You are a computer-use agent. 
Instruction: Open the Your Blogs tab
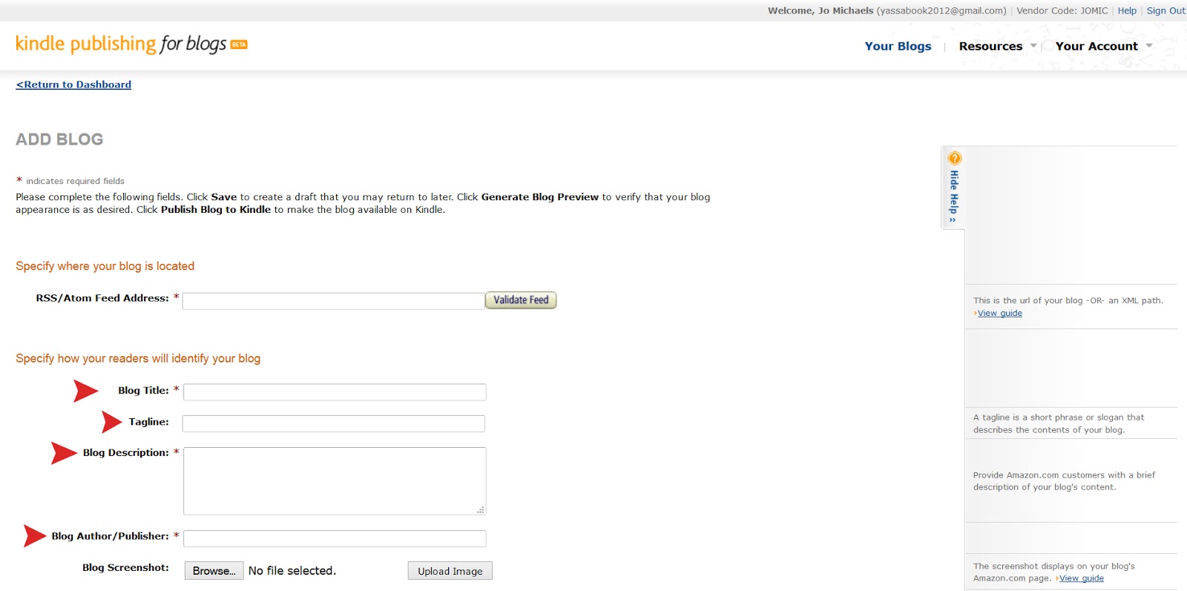898,46
